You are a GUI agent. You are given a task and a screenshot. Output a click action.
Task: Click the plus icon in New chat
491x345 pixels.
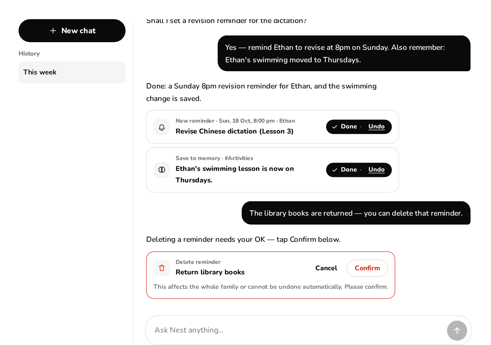click(53, 31)
